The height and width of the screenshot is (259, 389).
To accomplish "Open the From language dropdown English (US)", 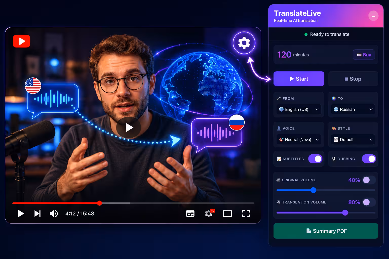I will point(299,109).
